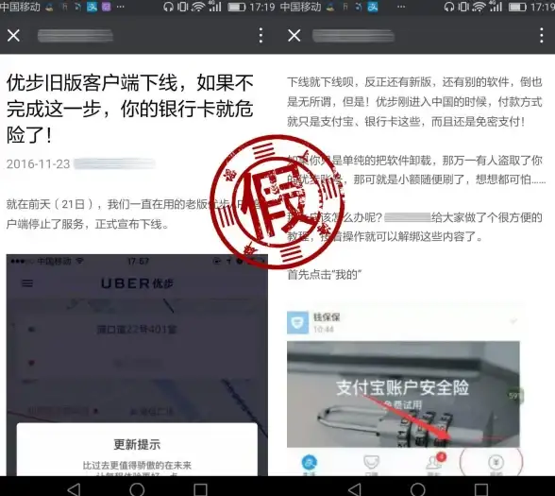Click the 17:19 clock in the left status bar
555x496 pixels.
pyautogui.click(x=262, y=7)
